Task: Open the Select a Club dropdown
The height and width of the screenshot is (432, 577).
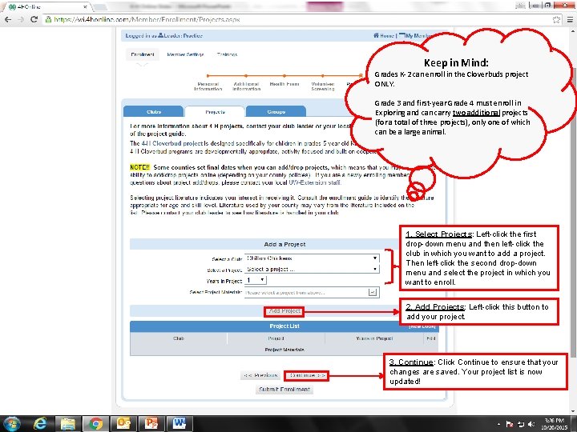Action: click(312, 258)
